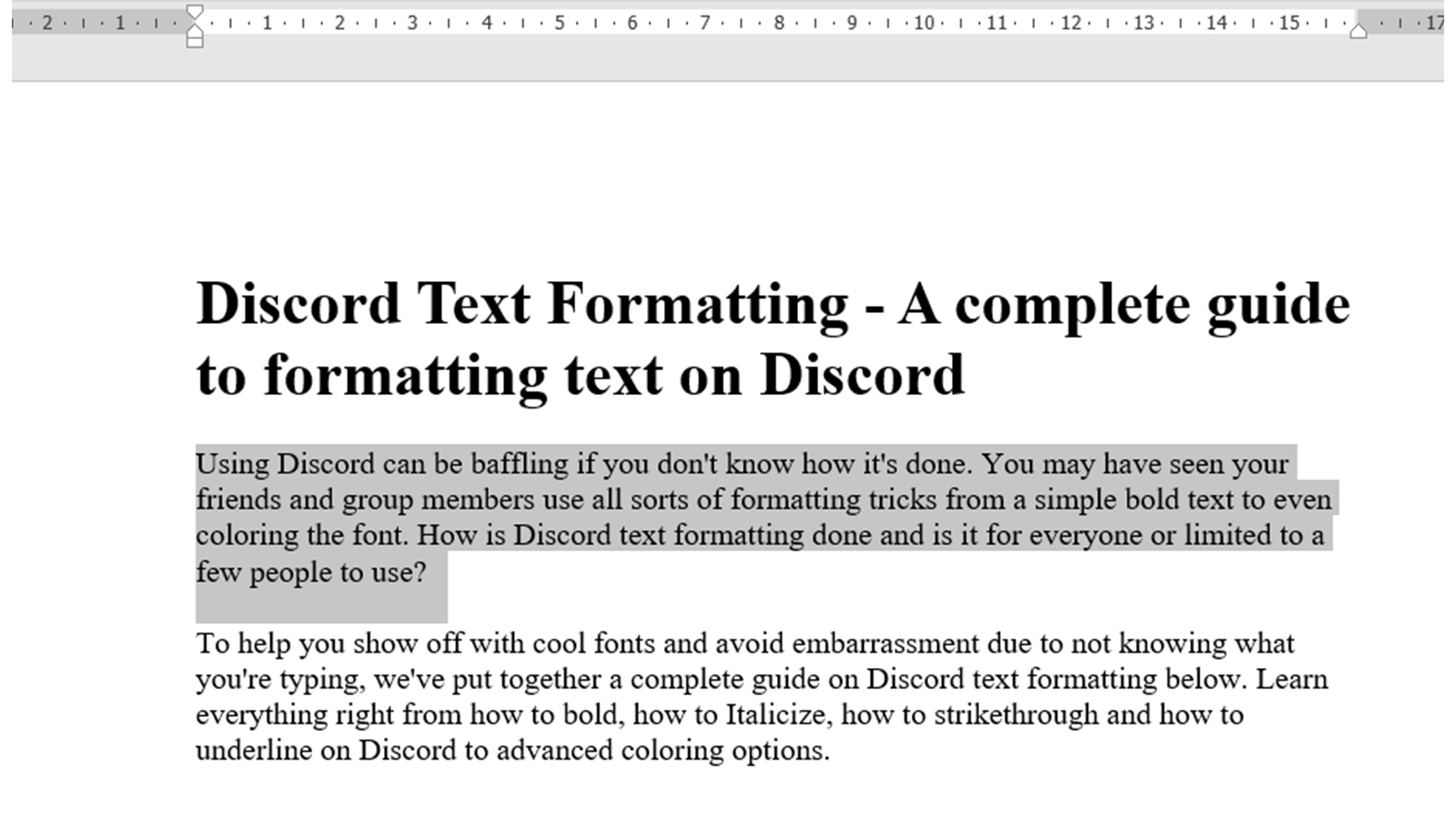Image resolution: width=1456 pixels, height=819 pixels.
Task: Click the first line indent marker on ruler
Action: point(194,13)
